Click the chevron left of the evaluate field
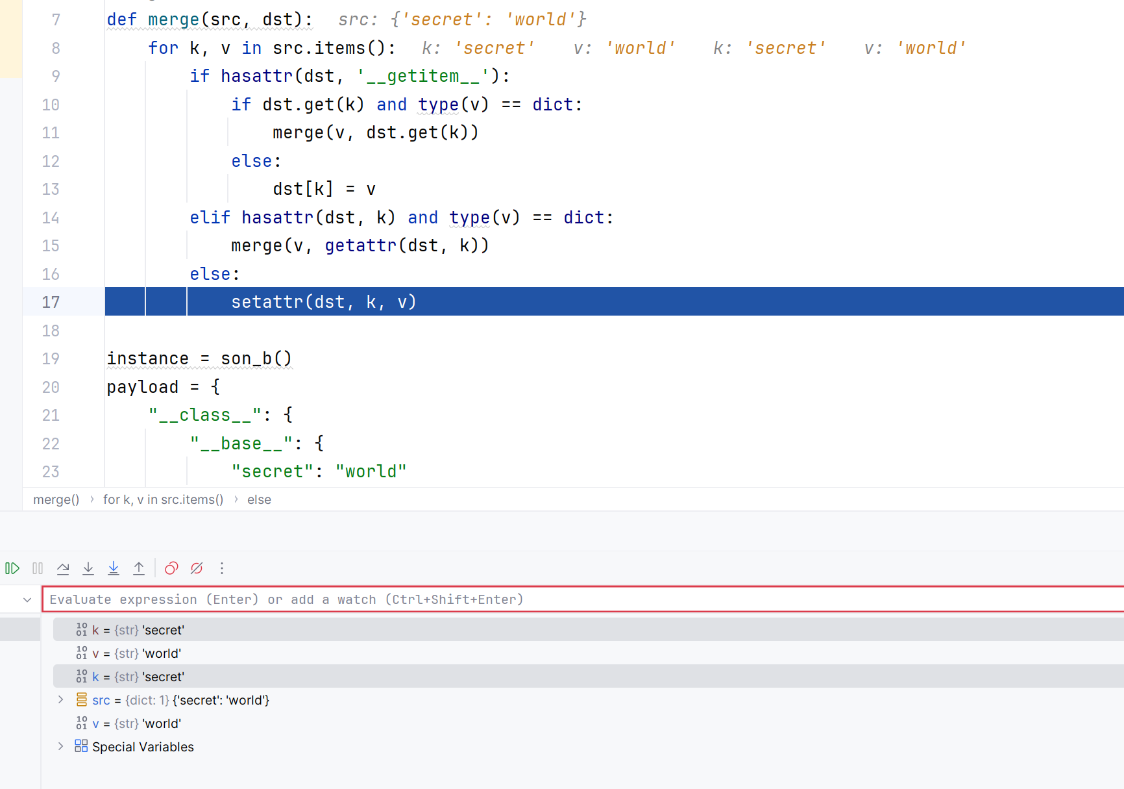The height and width of the screenshot is (789, 1124). 27,600
